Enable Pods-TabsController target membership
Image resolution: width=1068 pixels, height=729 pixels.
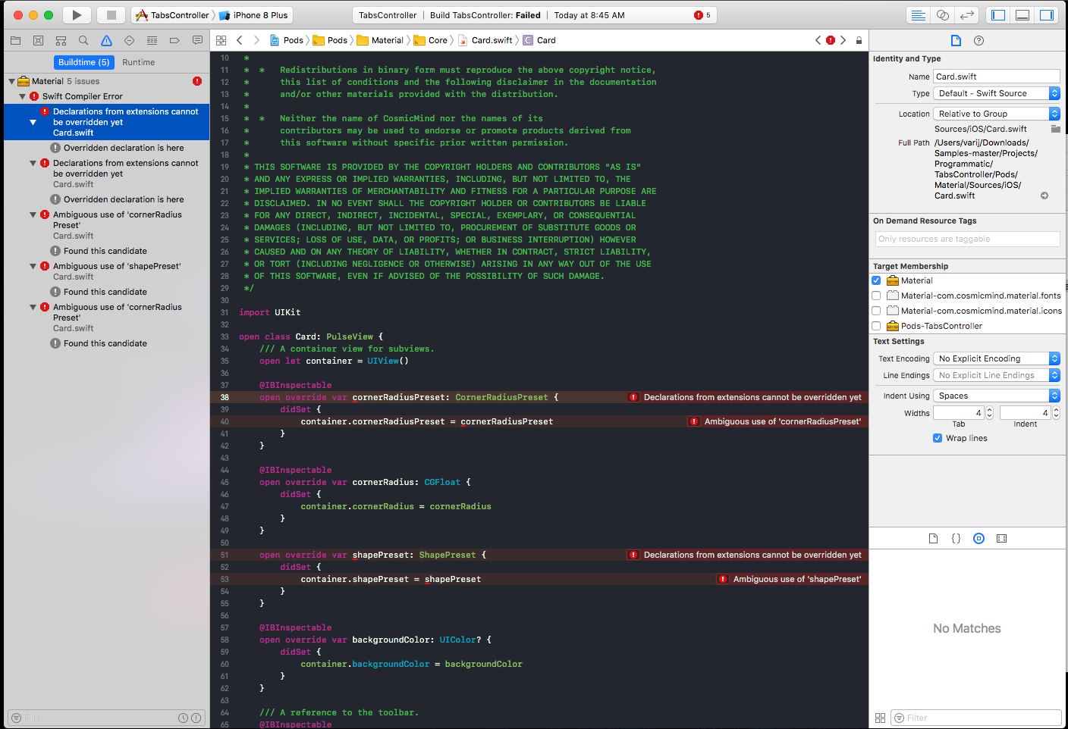coord(876,326)
